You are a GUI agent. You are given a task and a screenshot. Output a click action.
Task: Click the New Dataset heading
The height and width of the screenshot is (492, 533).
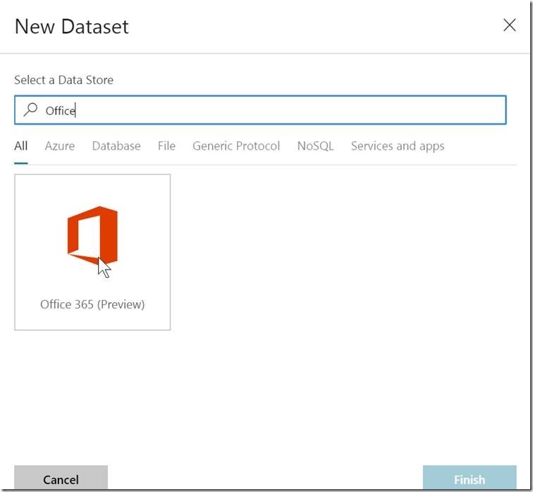pos(72,26)
